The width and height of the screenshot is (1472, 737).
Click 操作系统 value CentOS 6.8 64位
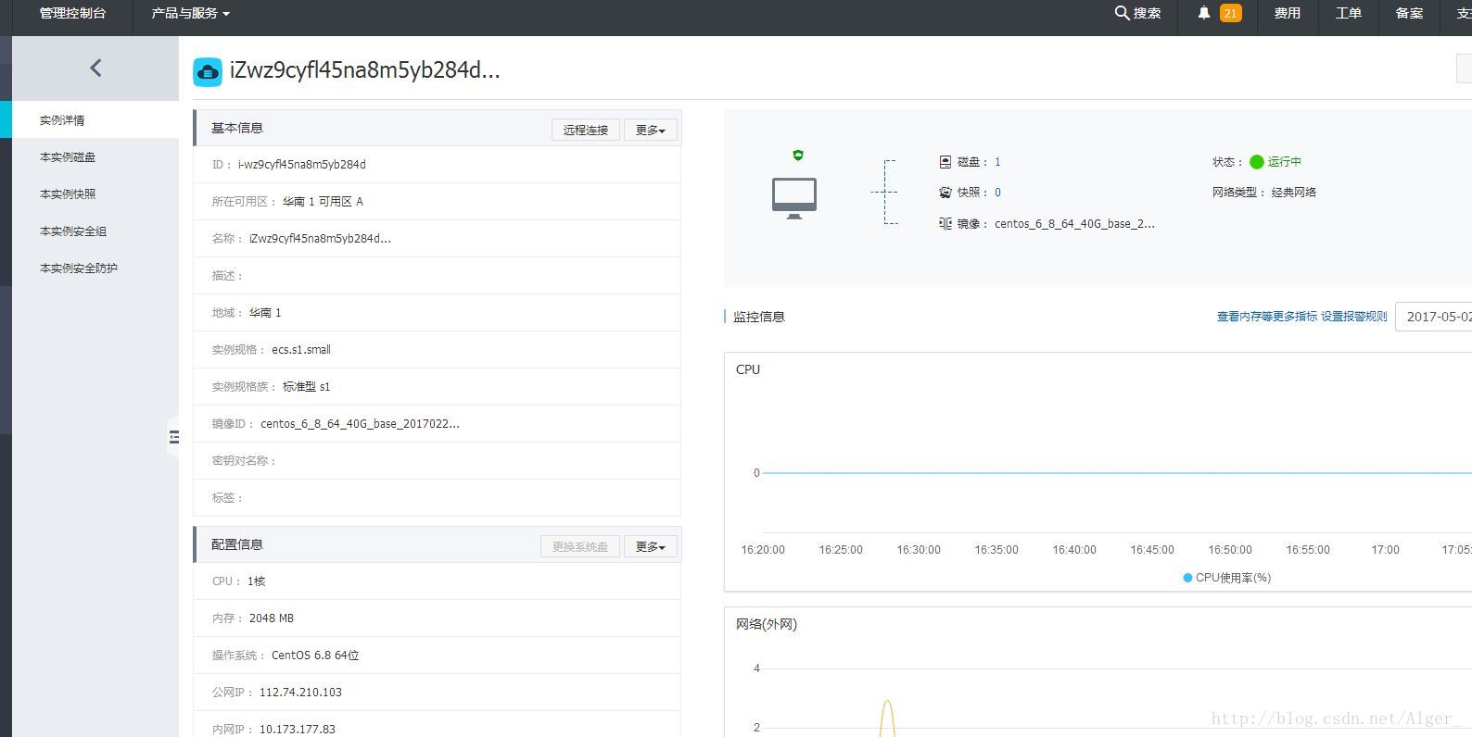click(x=315, y=656)
